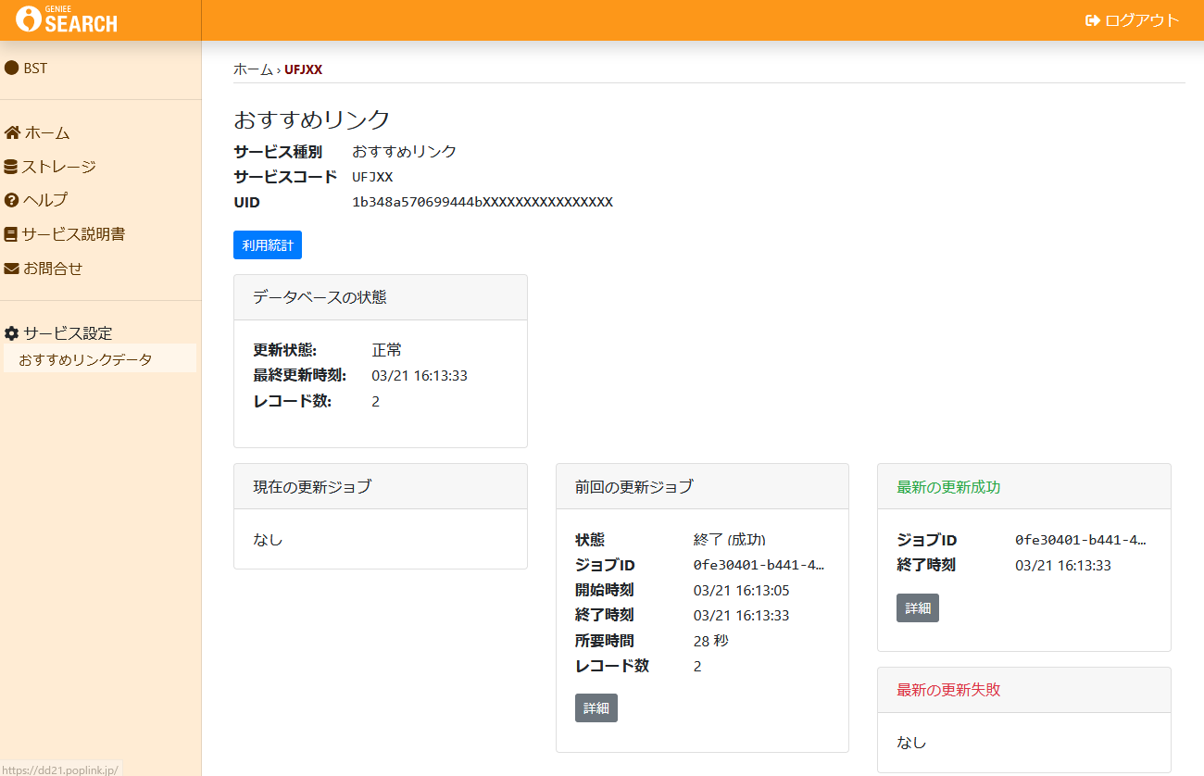Viewport: 1204px width, 776px height.
Task: Click service code value UFJXX
Action: [x=372, y=177]
